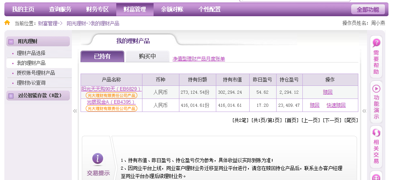400x180 pixels.
Task: Open the 功能演示 play icon
Action: click(376, 89)
